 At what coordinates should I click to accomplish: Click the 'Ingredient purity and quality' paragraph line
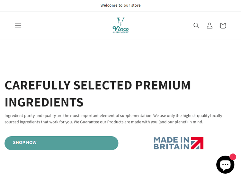tap(113, 115)
